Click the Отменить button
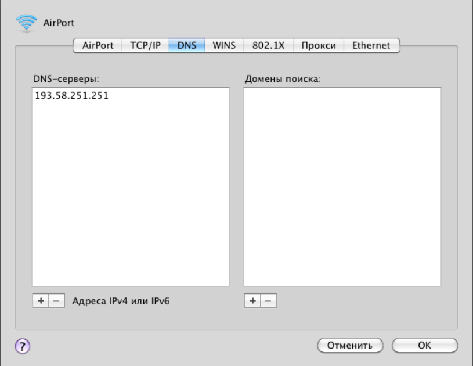Image resolution: width=473 pixels, height=366 pixels. tap(350, 345)
